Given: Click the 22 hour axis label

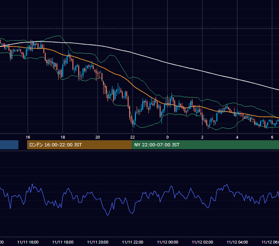Looking at the screenshot, I should [133, 137].
